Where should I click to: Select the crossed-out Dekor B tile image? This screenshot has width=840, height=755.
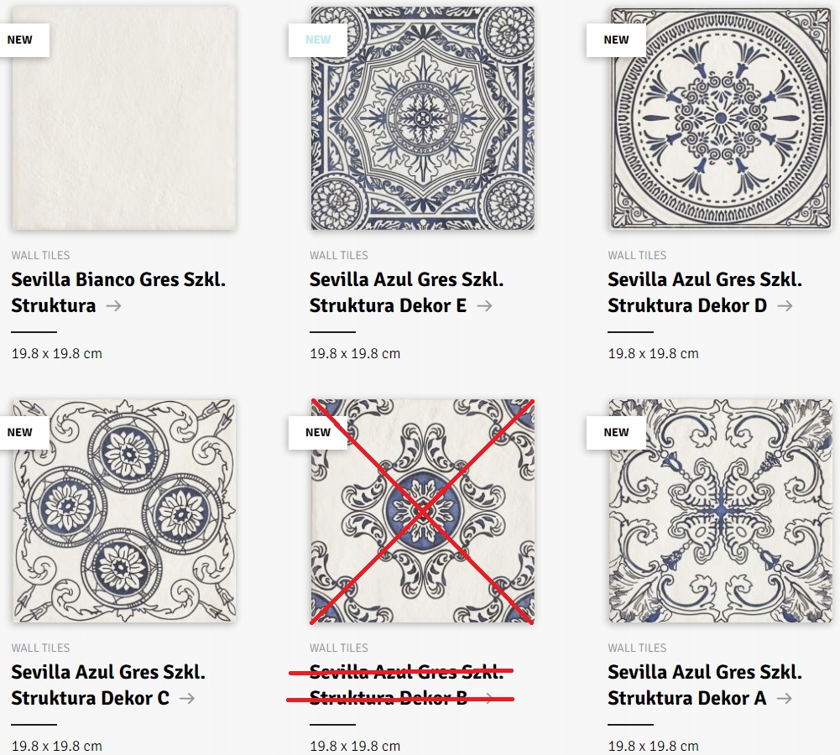click(x=422, y=511)
